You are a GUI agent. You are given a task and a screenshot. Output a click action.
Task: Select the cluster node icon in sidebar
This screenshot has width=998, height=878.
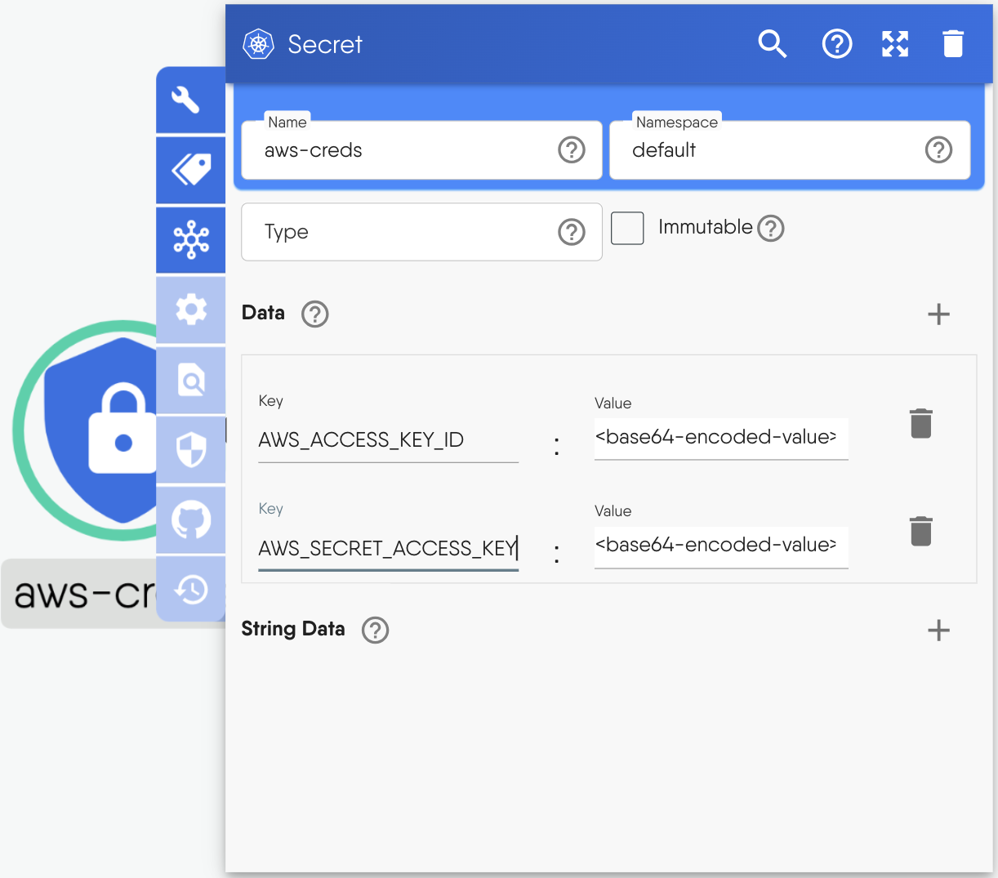[x=189, y=239]
